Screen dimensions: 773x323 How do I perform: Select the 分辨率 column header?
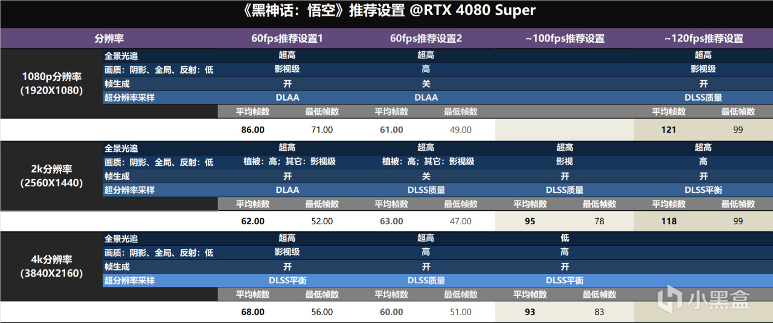[109, 39]
